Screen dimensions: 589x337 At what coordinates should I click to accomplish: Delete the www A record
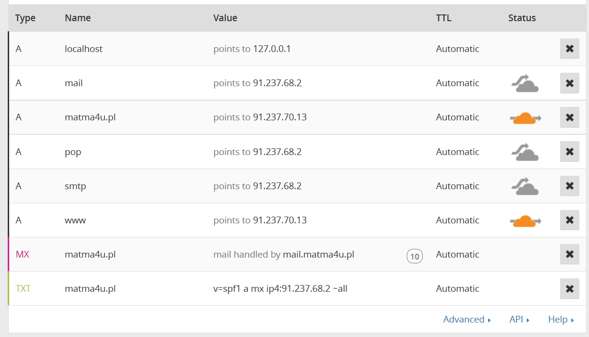[x=569, y=220]
